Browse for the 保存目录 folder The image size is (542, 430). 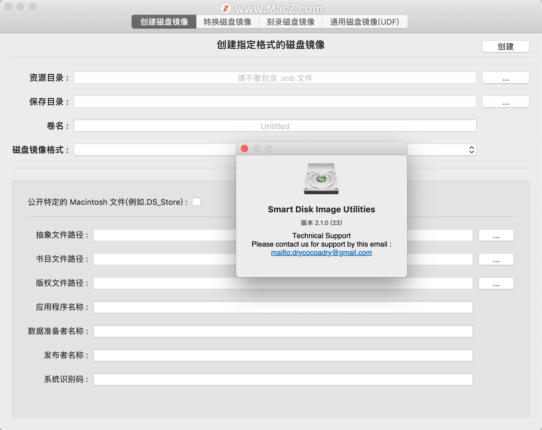point(506,102)
